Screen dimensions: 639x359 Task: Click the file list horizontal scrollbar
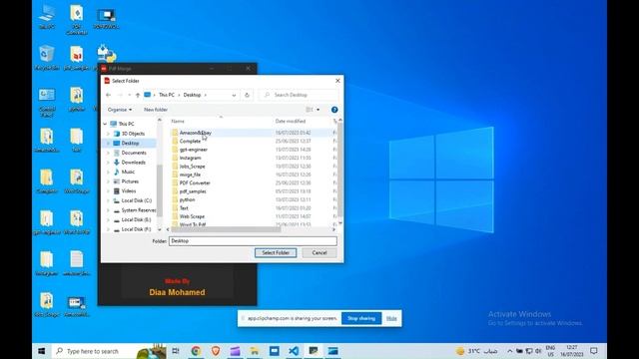tap(227, 229)
